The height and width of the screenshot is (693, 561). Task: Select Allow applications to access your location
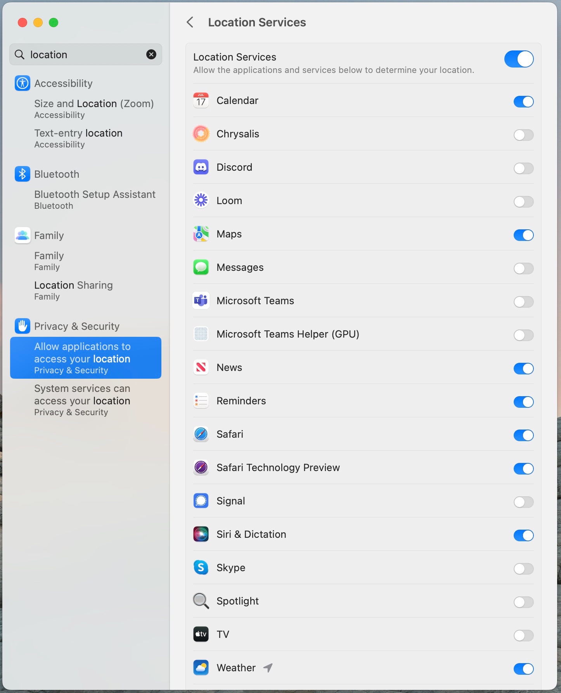tap(86, 358)
